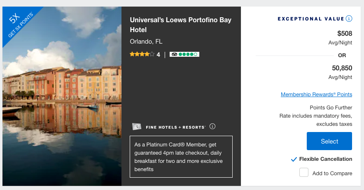Click the Exceptional Value label

(x=310, y=19)
